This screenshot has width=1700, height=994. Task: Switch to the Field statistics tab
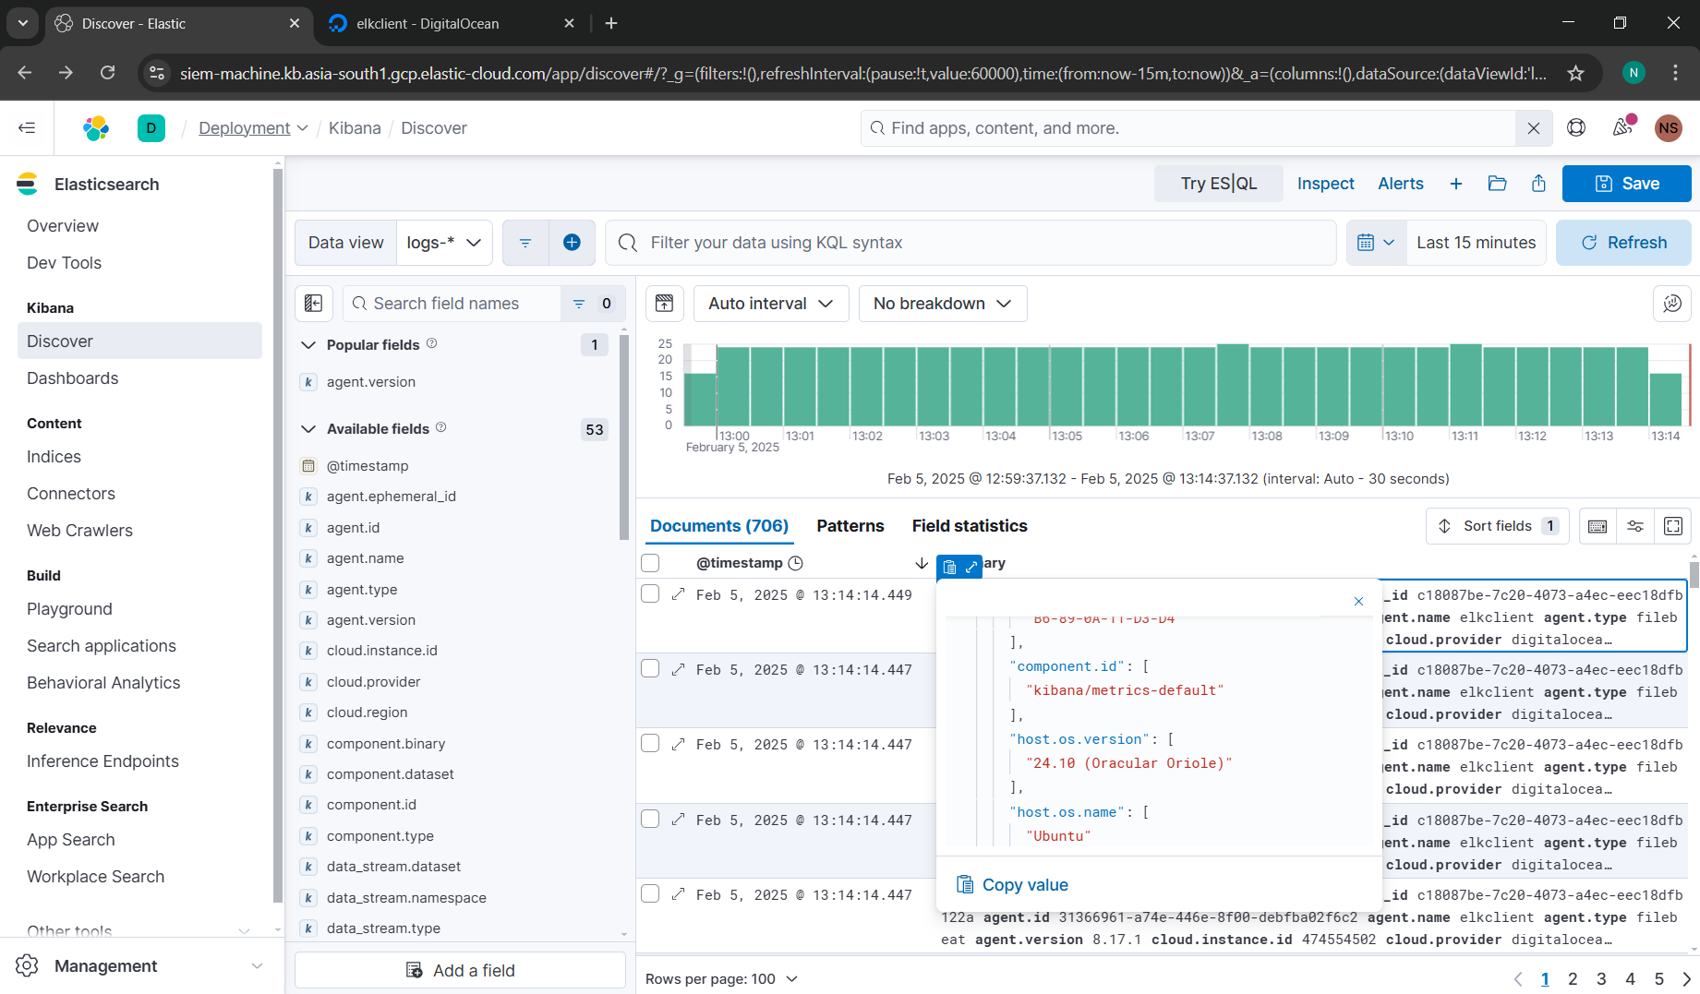pyautogui.click(x=970, y=526)
